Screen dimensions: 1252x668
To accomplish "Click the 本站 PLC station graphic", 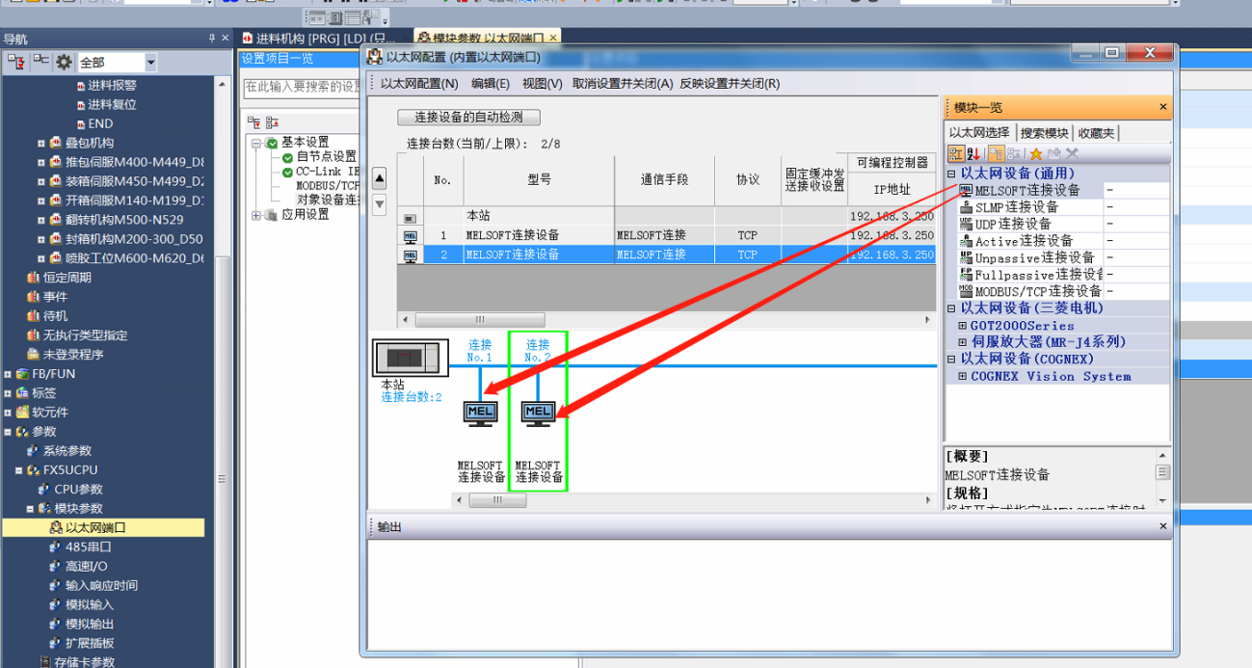I will click(x=410, y=358).
